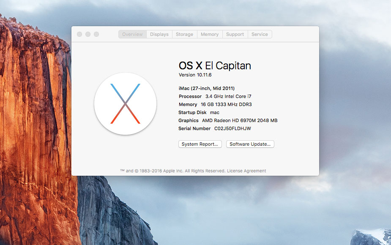Open the Support tab

235,34
